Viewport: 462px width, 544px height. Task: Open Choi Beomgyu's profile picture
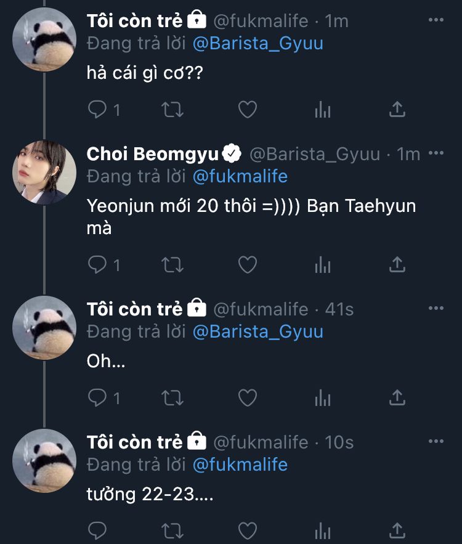click(44, 171)
